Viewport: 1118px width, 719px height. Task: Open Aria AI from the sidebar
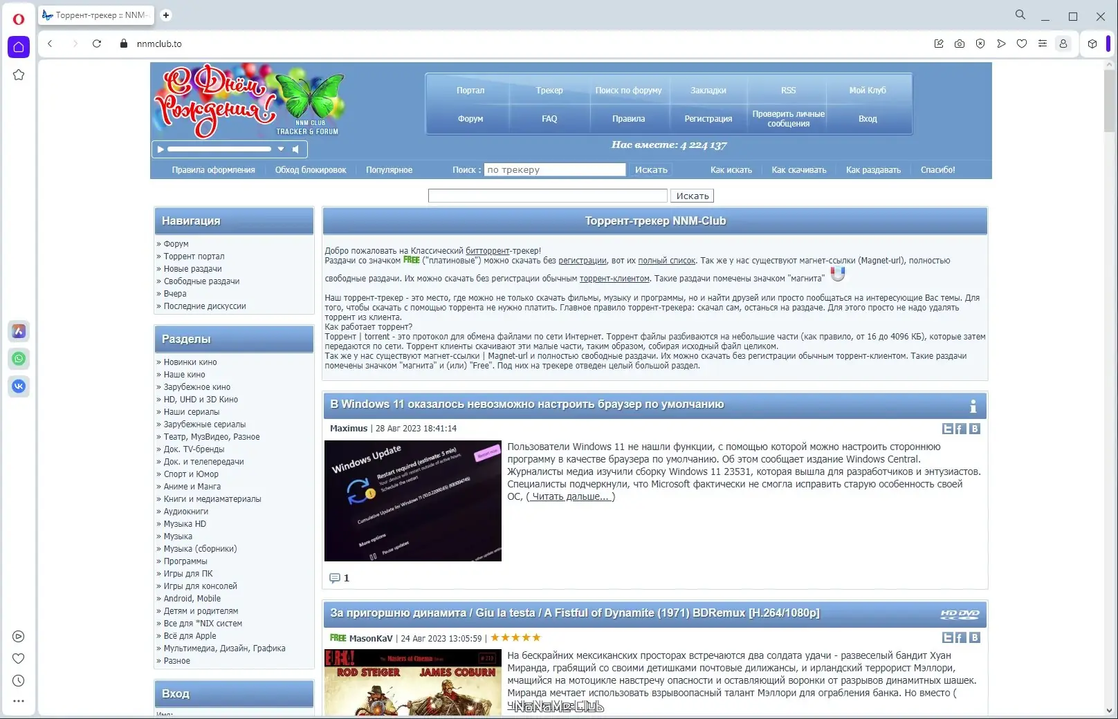[x=19, y=331]
